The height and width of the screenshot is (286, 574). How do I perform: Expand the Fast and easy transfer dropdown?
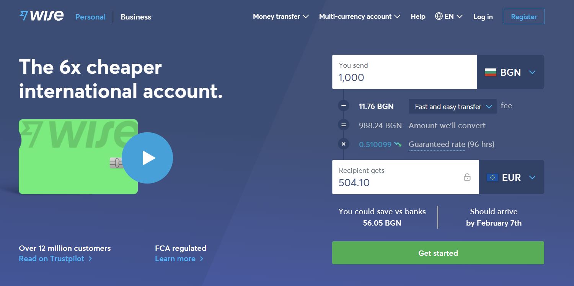pos(453,107)
